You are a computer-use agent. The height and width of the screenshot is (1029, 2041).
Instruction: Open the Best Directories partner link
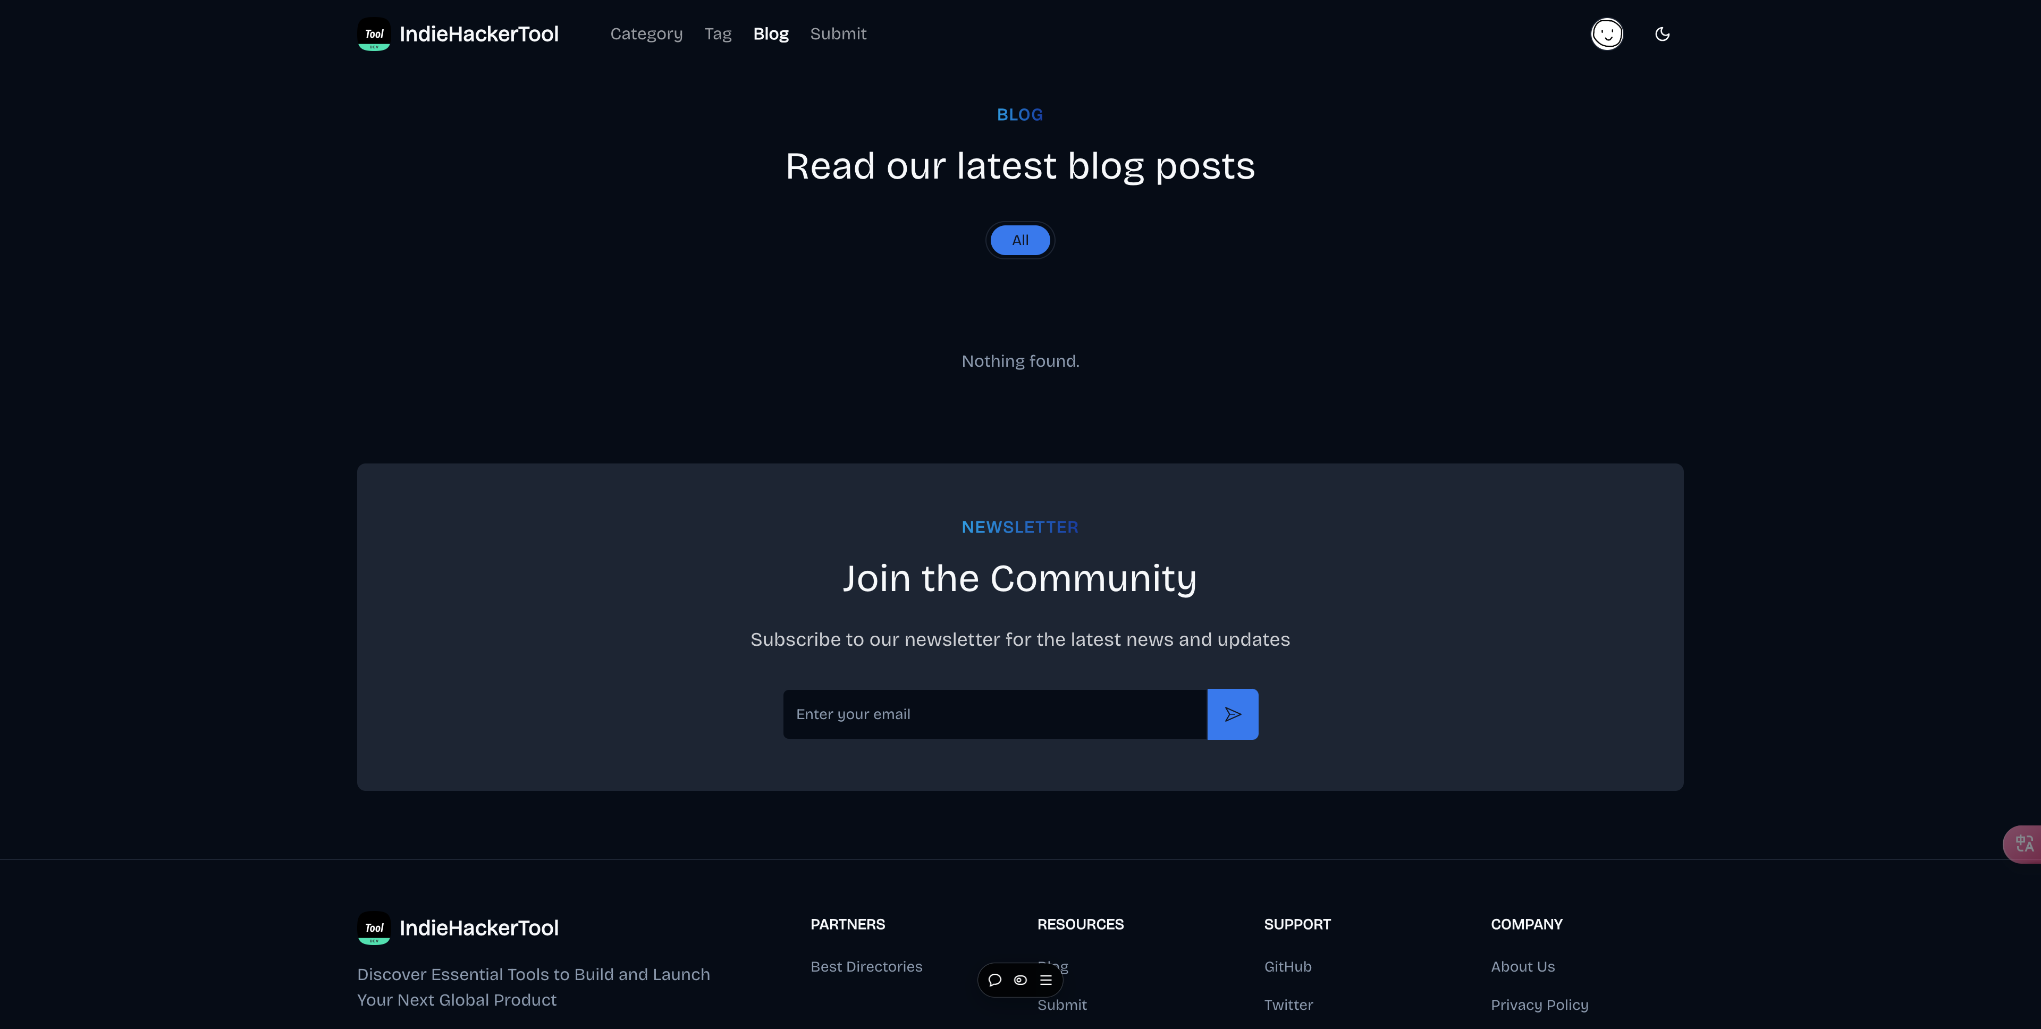point(866,966)
